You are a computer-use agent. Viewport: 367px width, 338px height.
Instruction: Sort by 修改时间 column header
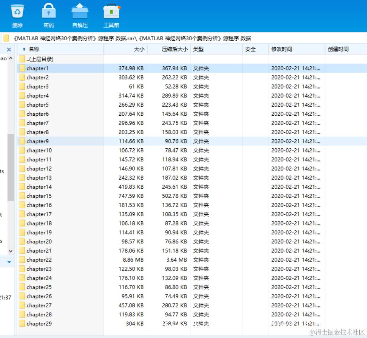pyautogui.click(x=297, y=49)
